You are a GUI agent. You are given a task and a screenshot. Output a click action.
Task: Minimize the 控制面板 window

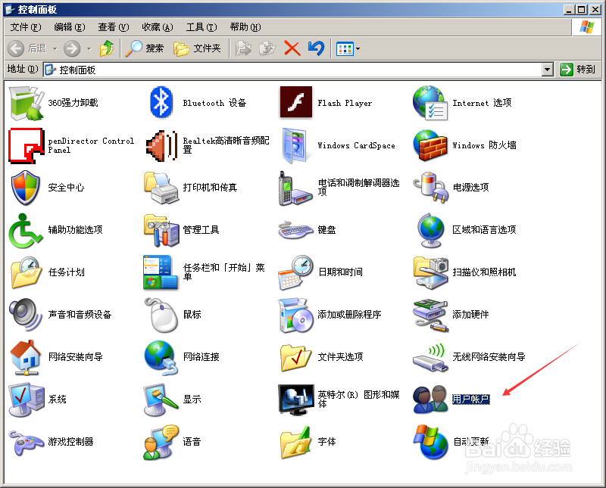pos(569,9)
